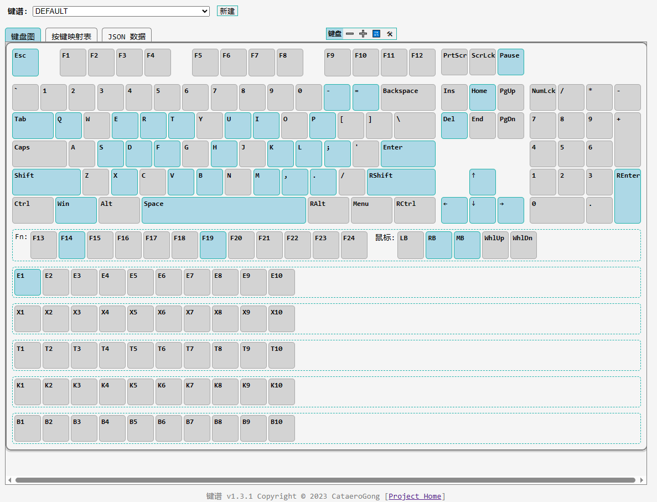Click the left arrow key
The height and width of the screenshot is (502, 657).
(454, 210)
